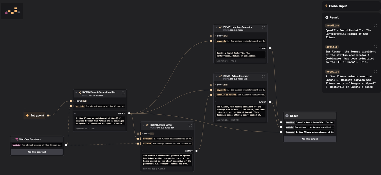The image size is (381, 175).
Task: Click the sparkle AI icon on Headline Generator
Action: pyautogui.click(x=220, y=27)
